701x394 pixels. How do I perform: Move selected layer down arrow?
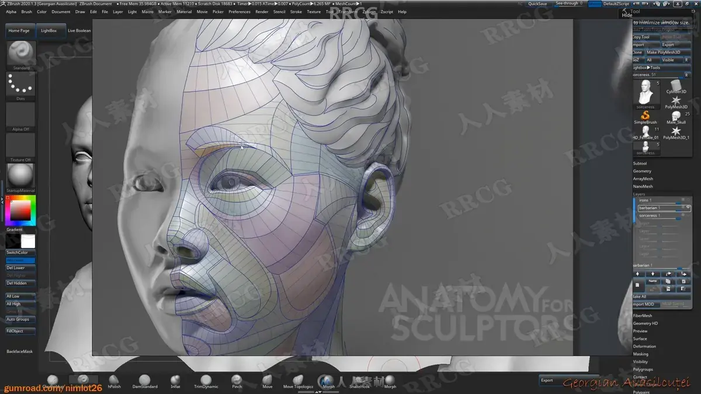(x=653, y=274)
